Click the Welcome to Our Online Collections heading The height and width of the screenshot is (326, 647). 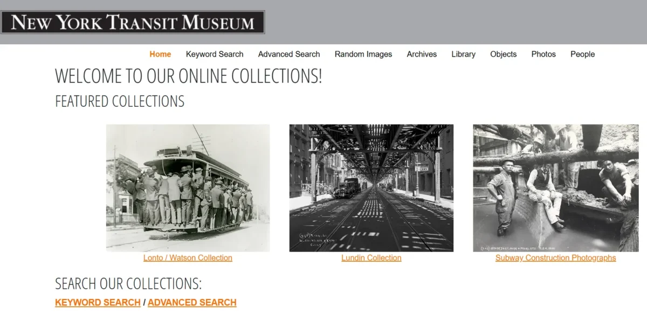coord(188,76)
